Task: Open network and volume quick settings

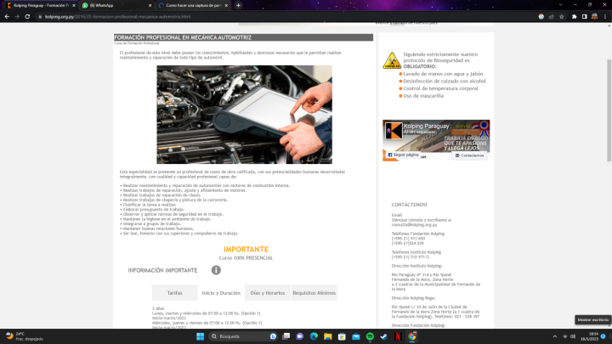Action: pos(569,336)
